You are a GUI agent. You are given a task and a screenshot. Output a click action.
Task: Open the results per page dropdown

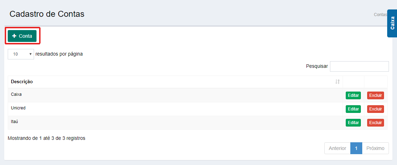pos(21,54)
